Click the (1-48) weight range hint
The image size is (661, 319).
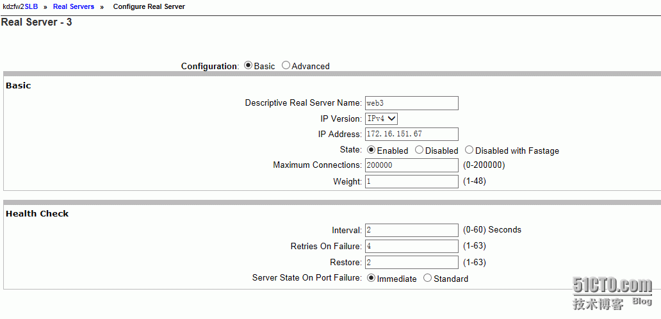[474, 181]
